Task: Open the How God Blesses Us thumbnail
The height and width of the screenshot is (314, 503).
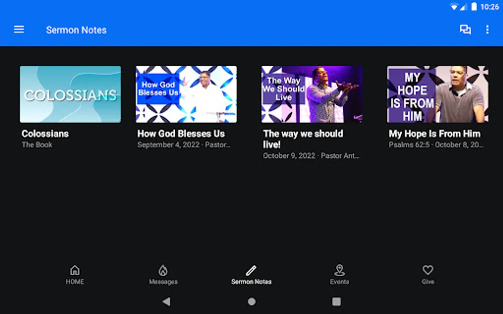Action: point(186,94)
